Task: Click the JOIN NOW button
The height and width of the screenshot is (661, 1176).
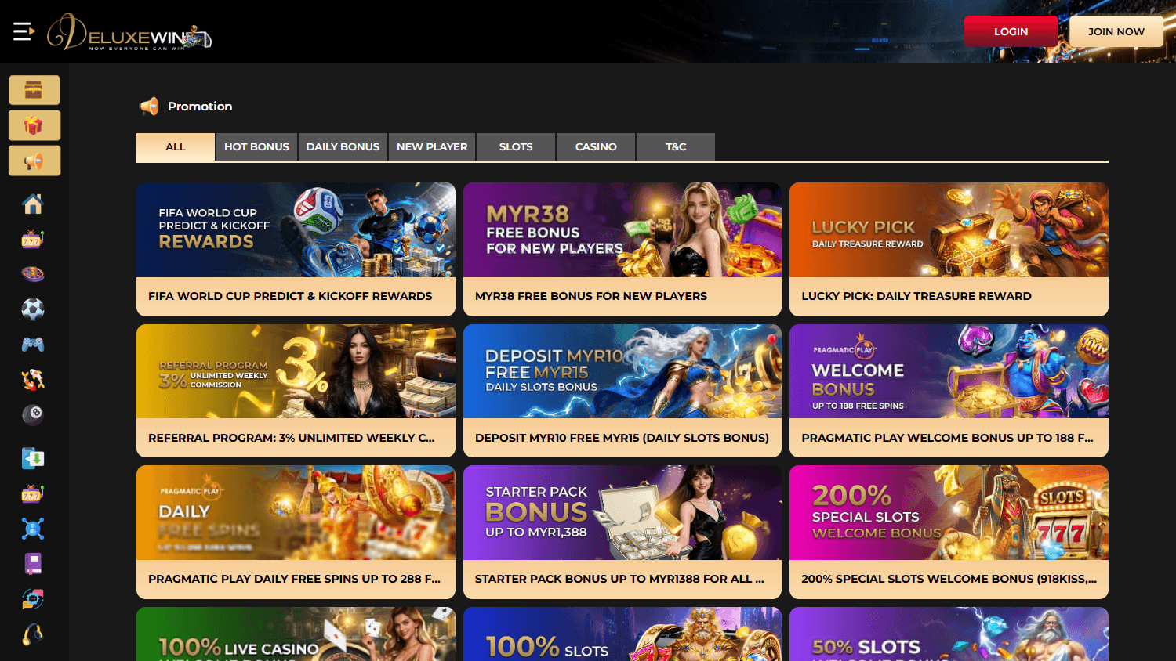Action: (1116, 31)
